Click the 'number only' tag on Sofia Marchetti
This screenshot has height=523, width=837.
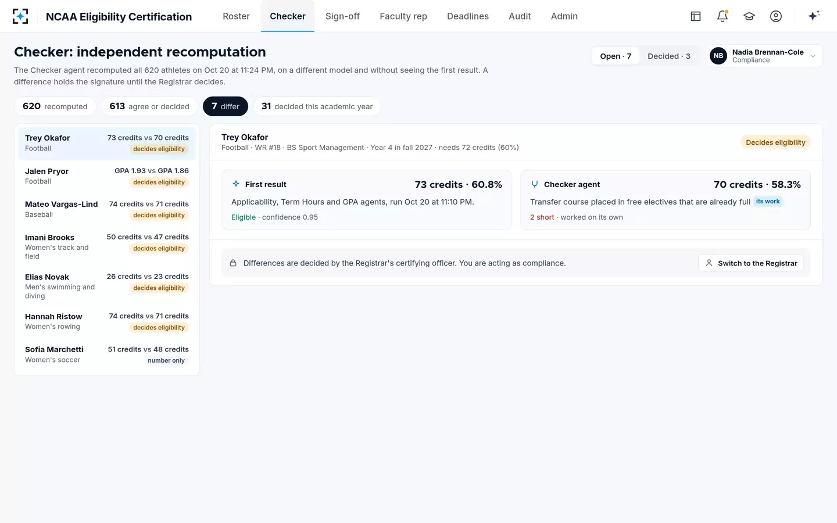tap(166, 361)
